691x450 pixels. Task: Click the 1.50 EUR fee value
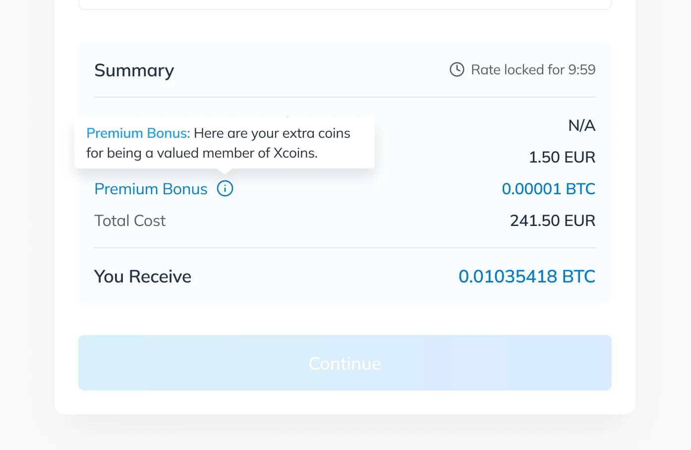(x=562, y=157)
